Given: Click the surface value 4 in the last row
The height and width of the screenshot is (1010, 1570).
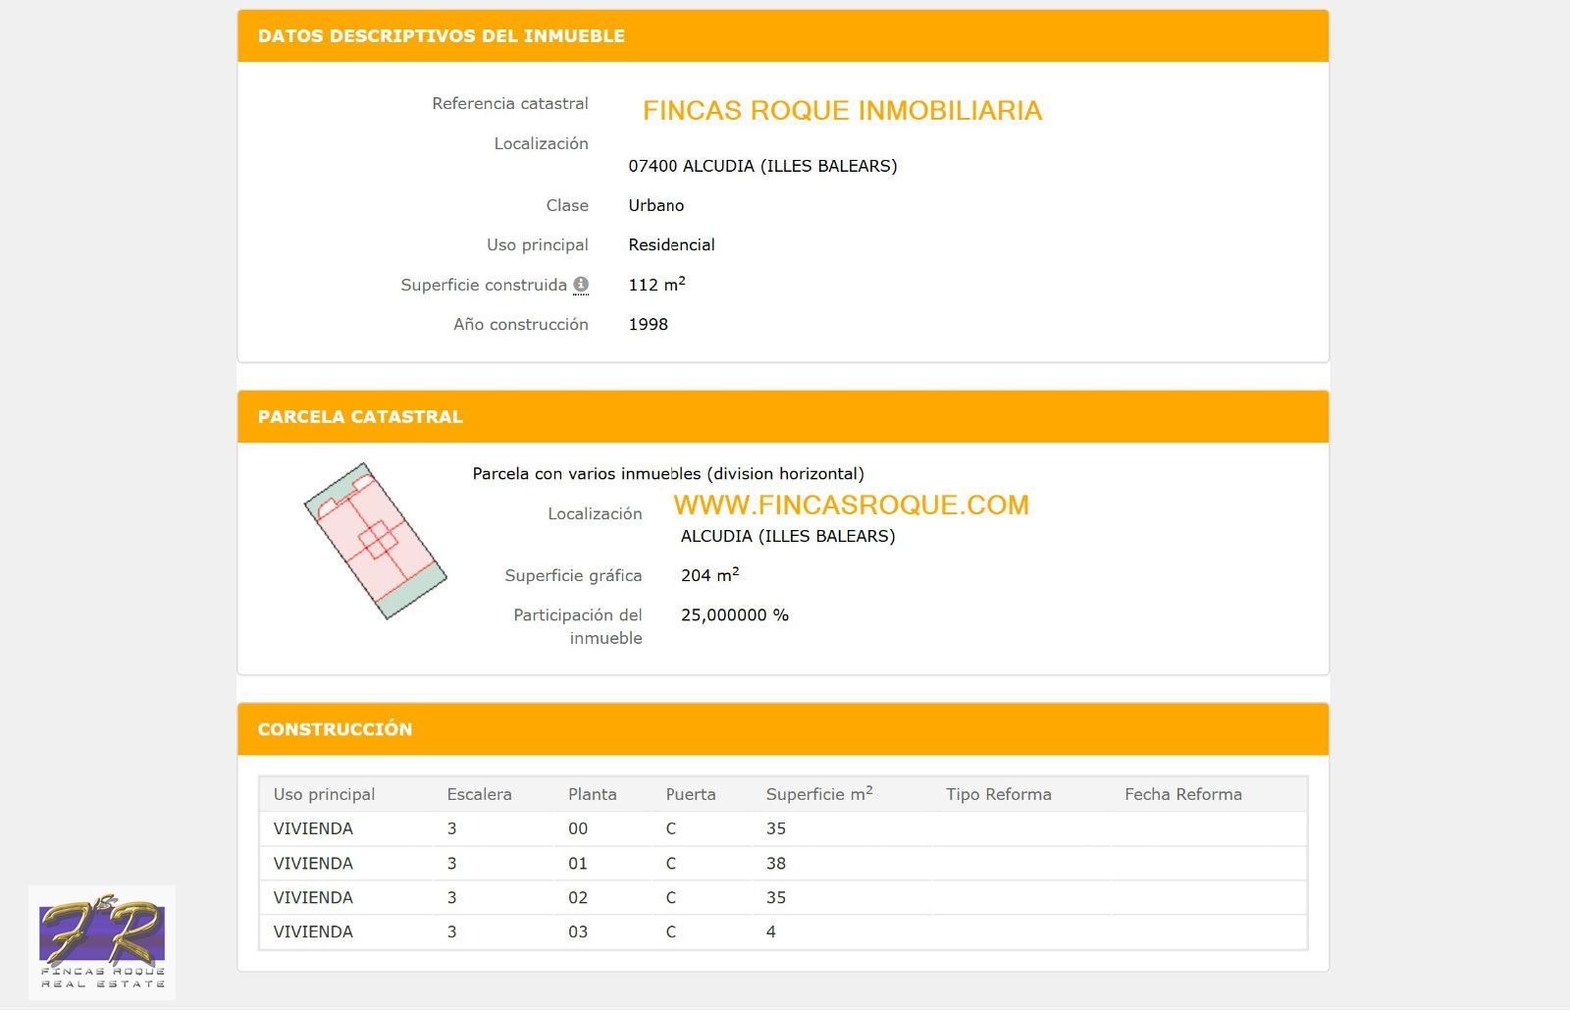Looking at the screenshot, I should [771, 931].
